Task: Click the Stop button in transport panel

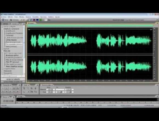Action: click(x=3, y=88)
